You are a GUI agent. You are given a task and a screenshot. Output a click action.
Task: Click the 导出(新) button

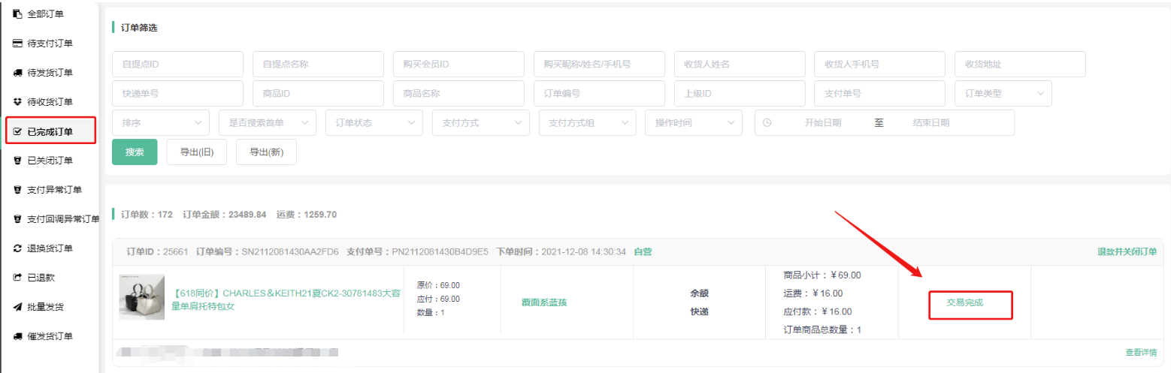(266, 152)
